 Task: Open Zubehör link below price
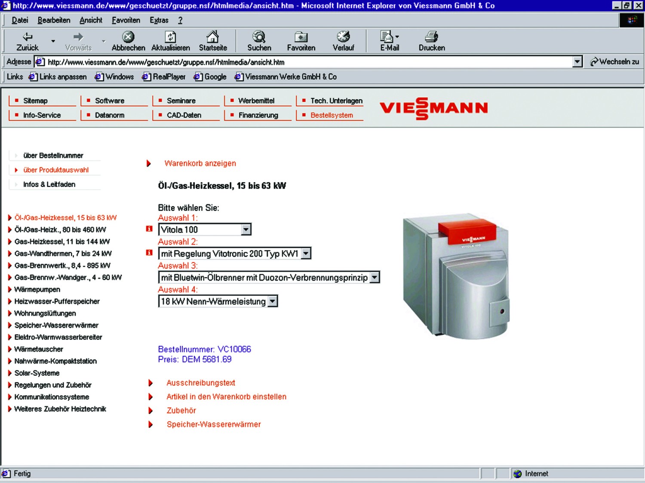pos(181,410)
